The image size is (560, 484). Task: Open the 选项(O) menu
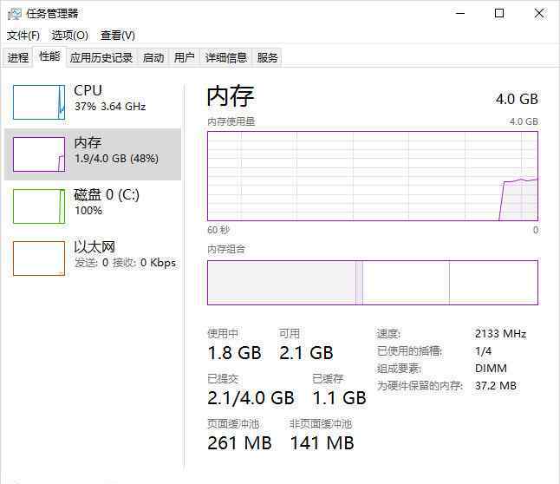point(69,36)
